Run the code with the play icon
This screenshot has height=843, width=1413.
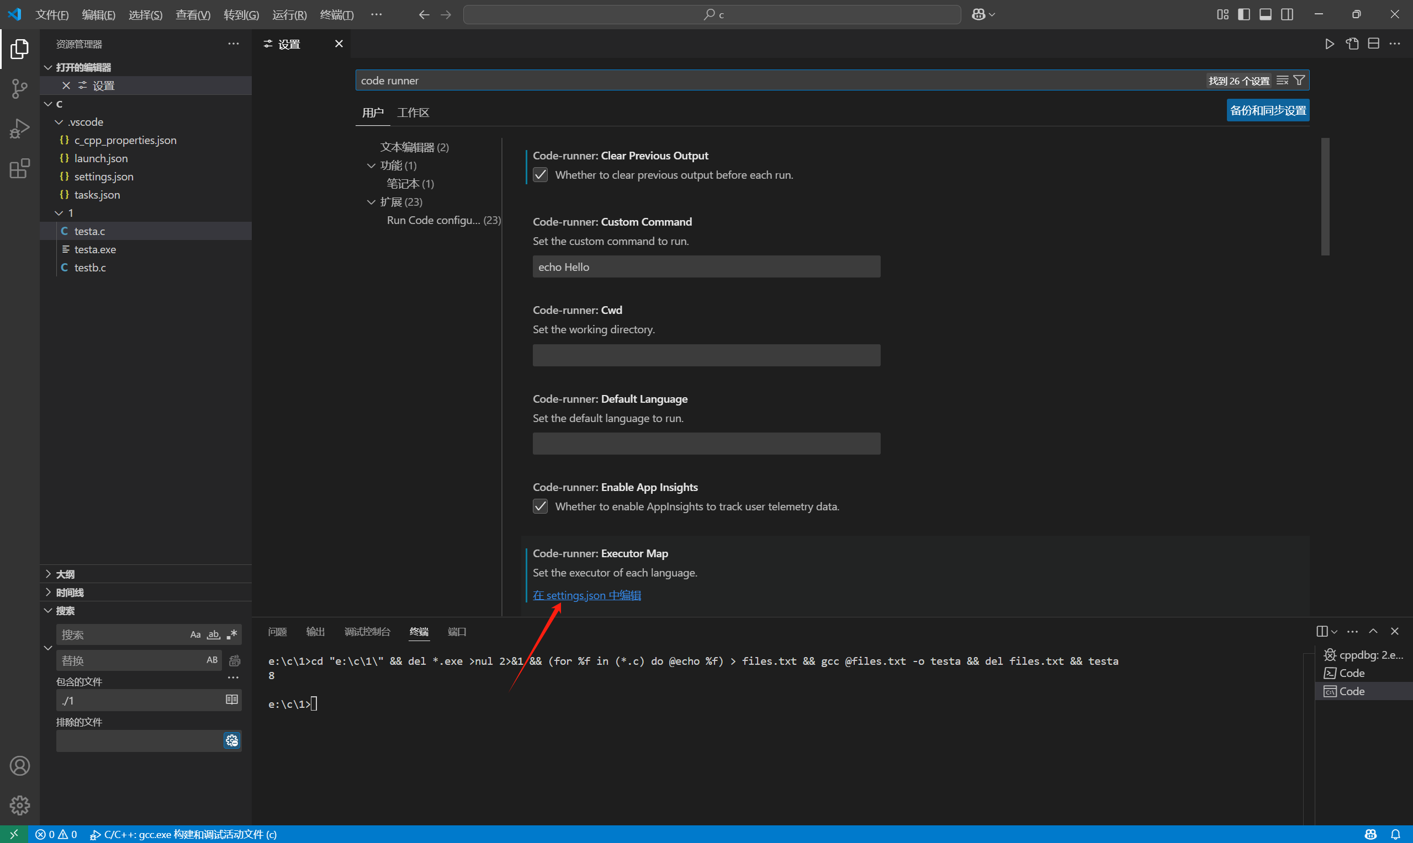coord(1330,43)
